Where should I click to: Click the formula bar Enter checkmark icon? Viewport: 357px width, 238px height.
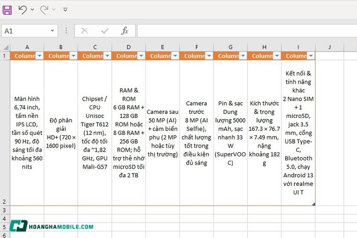click(105, 31)
